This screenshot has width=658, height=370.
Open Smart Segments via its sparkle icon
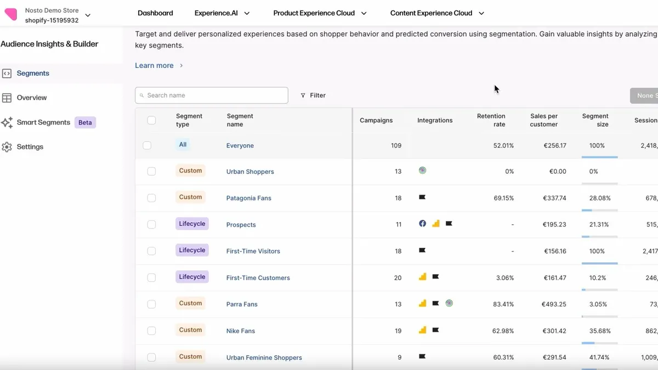point(7,122)
